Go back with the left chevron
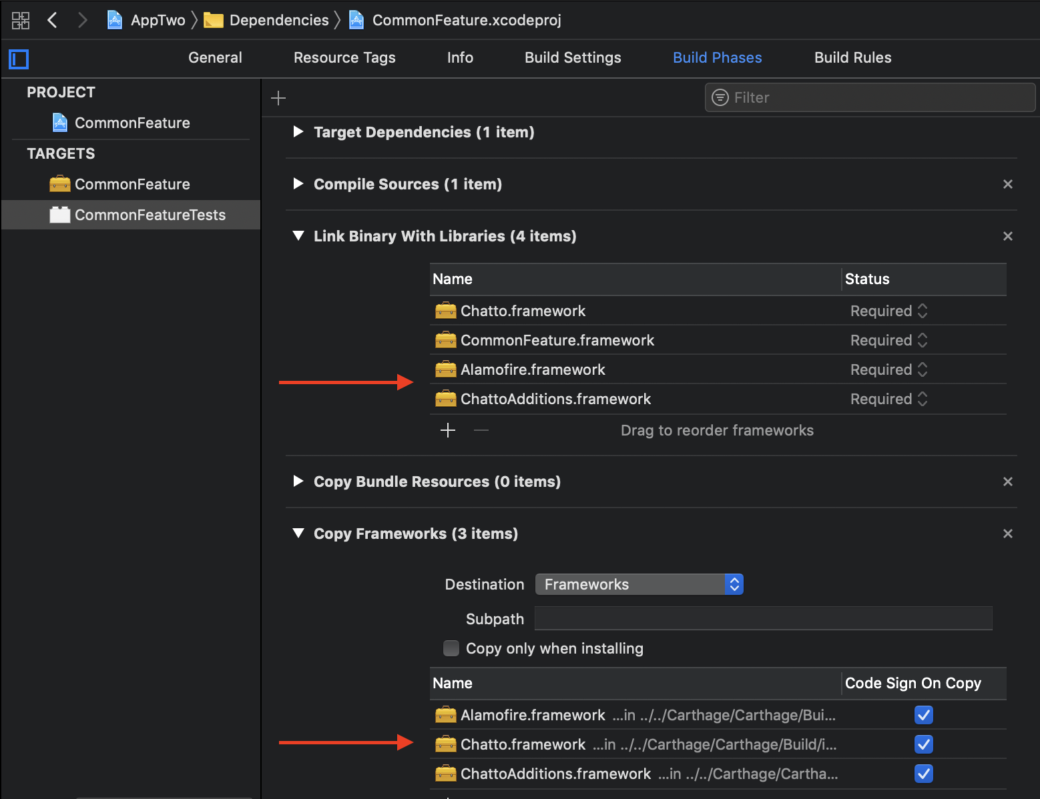The image size is (1040, 799). (x=52, y=20)
